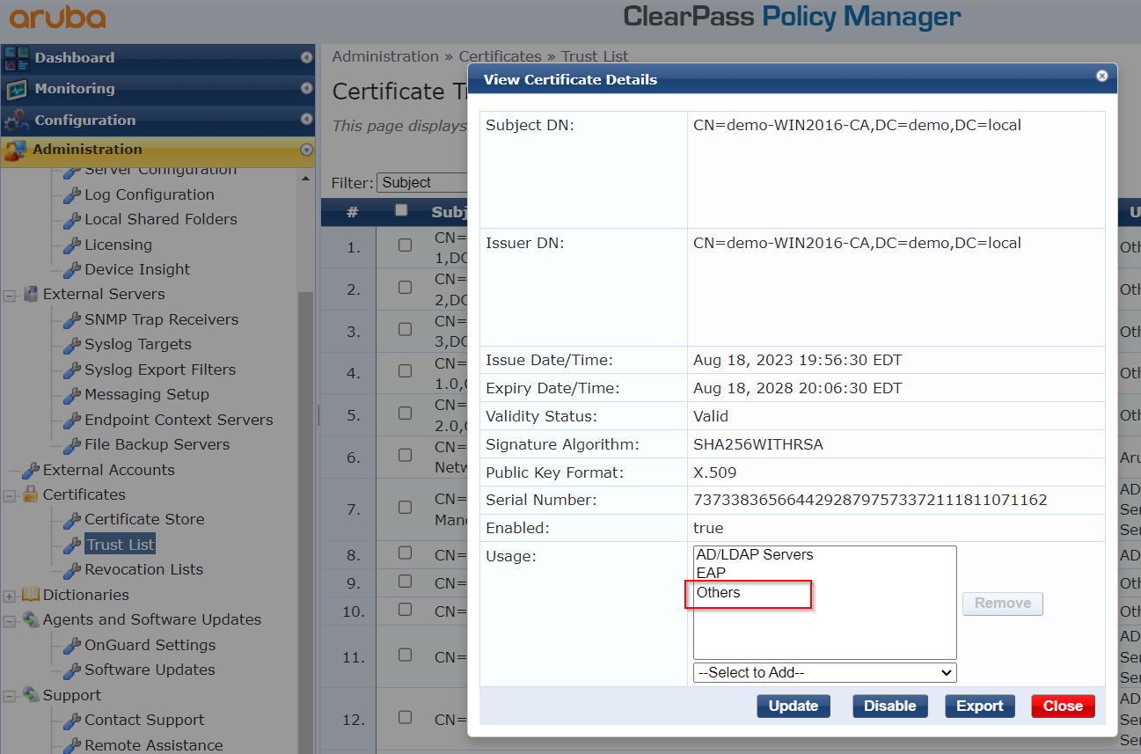Check the checkbox for row 12
This screenshot has width=1141, height=754.
click(x=405, y=717)
